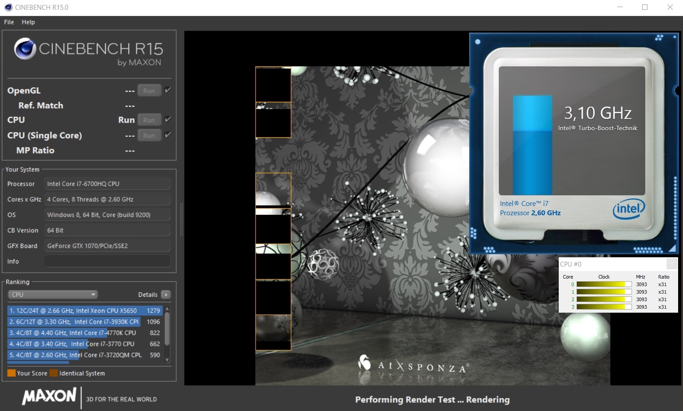Click the AIXSPONZA logo in render
683x411 pixels.
coord(414,364)
